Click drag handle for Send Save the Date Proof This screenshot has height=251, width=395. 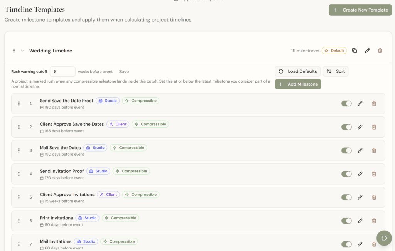click(19, 103)
